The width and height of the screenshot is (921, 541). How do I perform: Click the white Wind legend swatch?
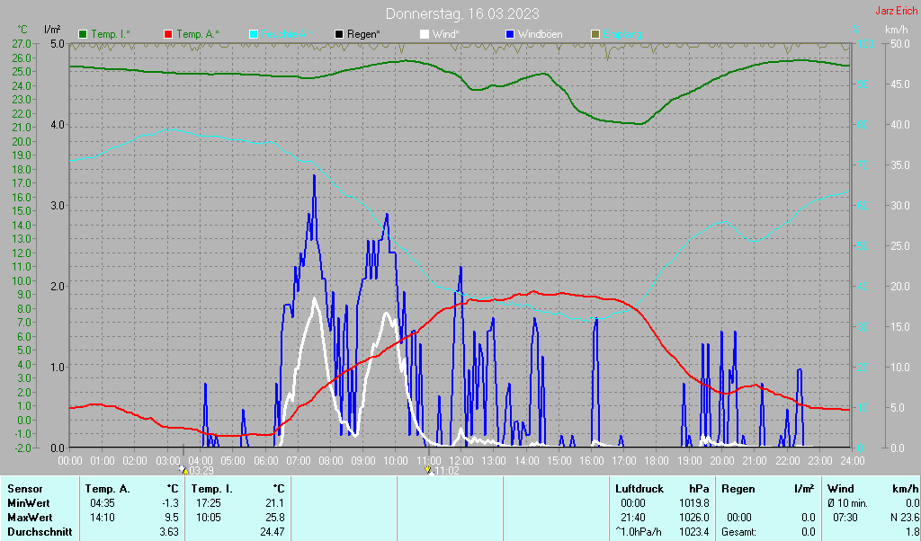point(425,34)
